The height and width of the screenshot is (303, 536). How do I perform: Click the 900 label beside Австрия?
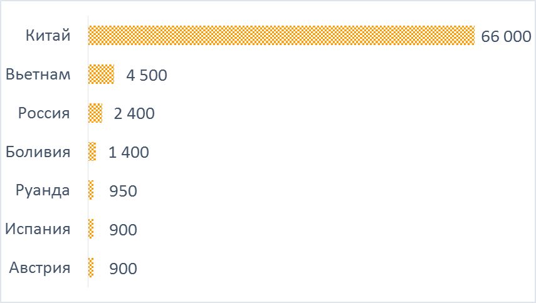123,269
